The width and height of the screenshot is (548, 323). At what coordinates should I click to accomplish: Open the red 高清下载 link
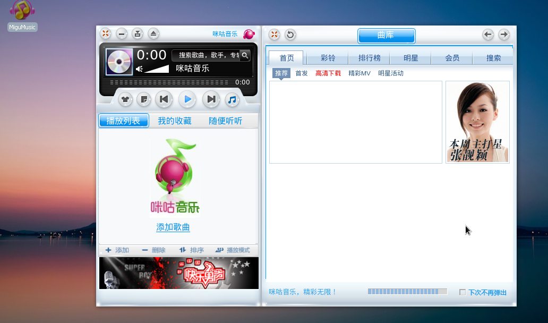(328, 73)
